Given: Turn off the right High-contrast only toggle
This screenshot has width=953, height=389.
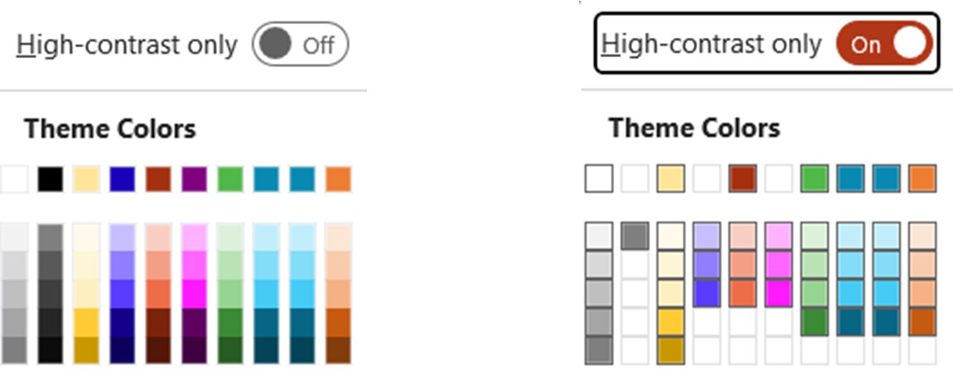Looking at the screenshot, I should 884,45.
